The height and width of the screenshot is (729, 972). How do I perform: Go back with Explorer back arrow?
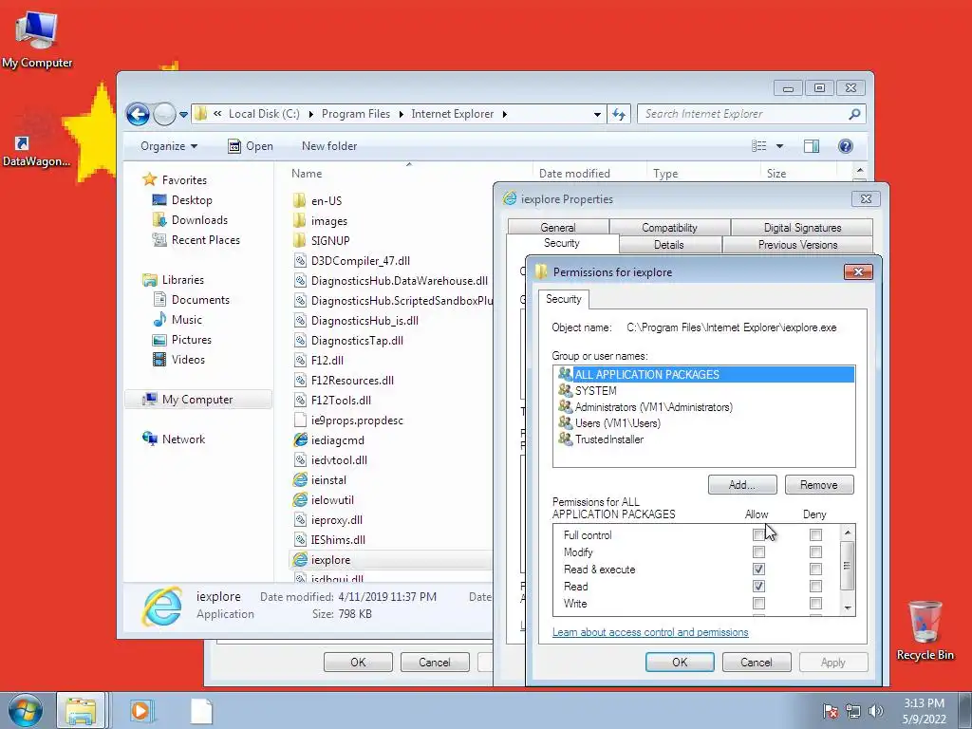(138, 114)
